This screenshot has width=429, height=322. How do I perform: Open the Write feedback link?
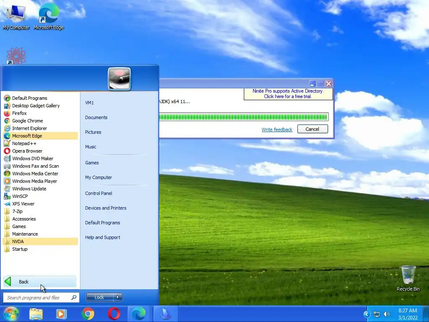pyautogui.click(x=277, y=130)
